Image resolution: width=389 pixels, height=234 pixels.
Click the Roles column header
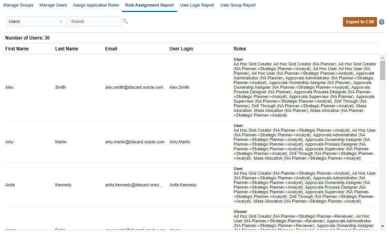coord(239,48)
